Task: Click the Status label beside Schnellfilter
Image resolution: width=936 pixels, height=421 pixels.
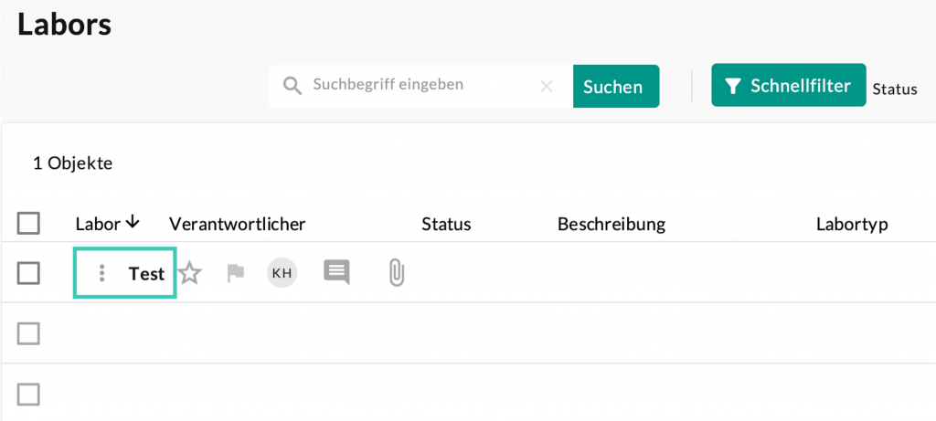Action: 894,89
